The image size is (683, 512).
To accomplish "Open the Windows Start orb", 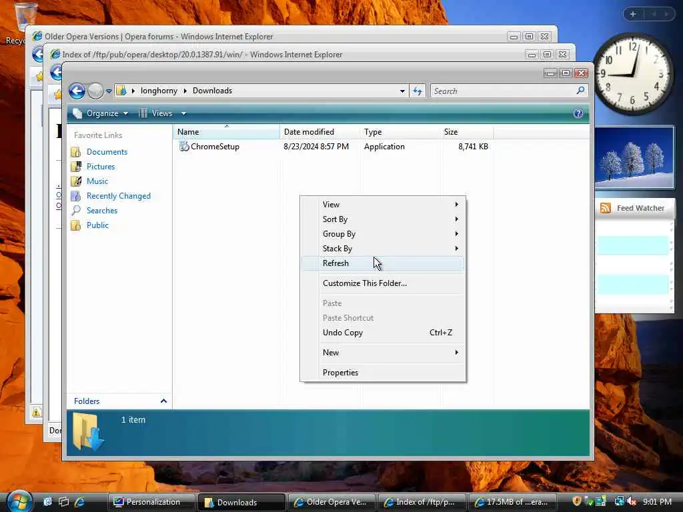I will point(19,501).
